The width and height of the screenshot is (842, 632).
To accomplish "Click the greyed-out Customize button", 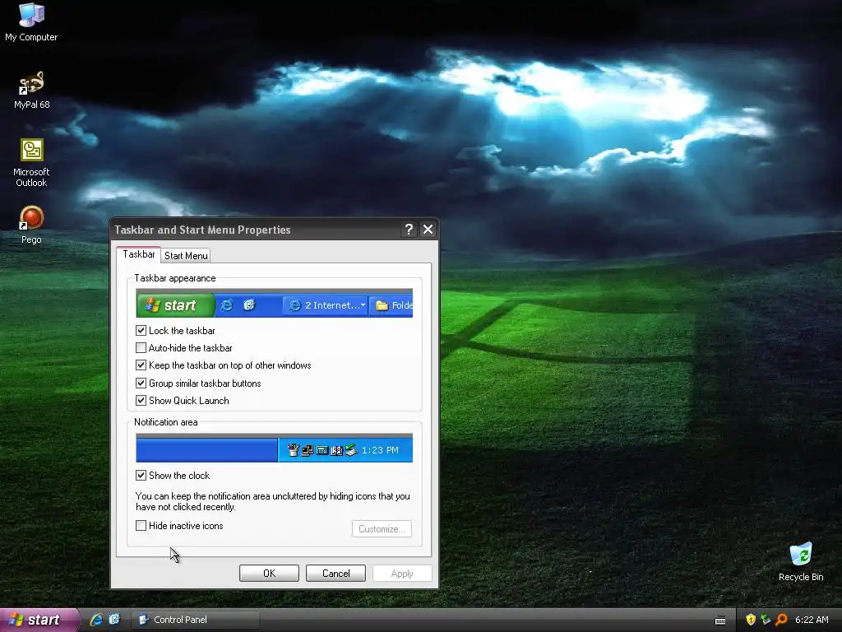I will point(382,529).
